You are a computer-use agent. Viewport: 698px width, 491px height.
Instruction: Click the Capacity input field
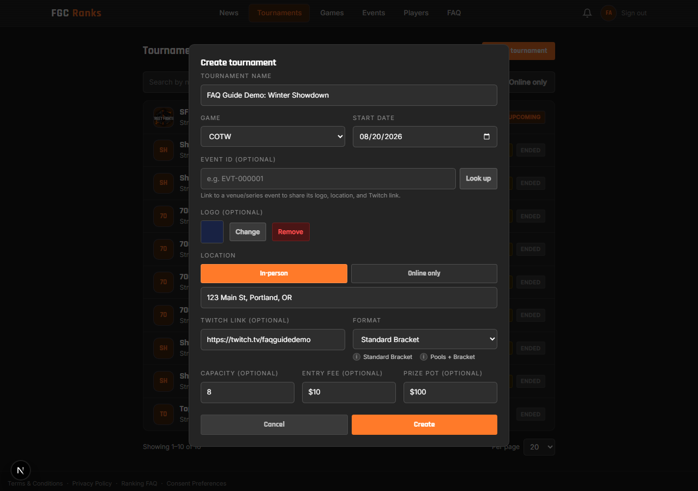pyautogui.click(x=248, y=392)
